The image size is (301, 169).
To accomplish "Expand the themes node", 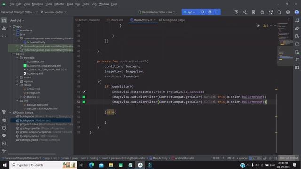I will pos(21,97).
